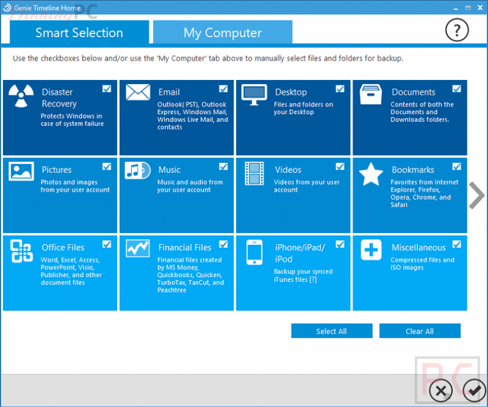Click 'Files and folders on your Desktop' text
The width and height of the screenshot is (488, 407).
click(x=303, y=108)
